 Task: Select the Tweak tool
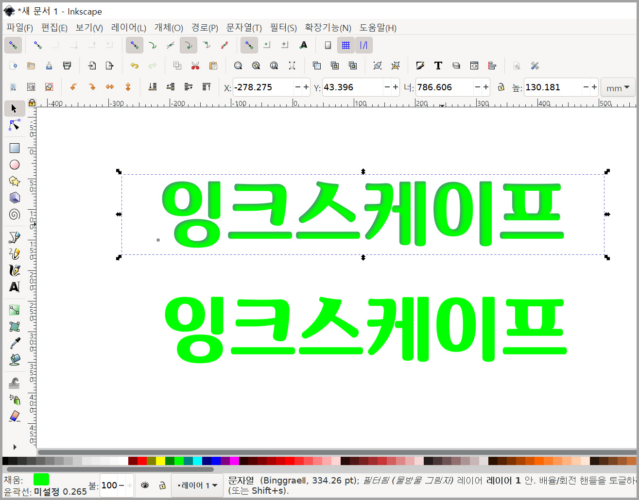(15, 383)
